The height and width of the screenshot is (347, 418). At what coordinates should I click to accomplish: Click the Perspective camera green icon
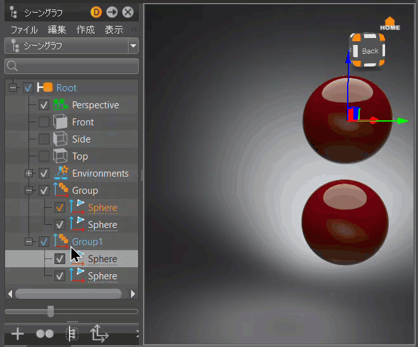pyautogui.click(x=60, y=104)
